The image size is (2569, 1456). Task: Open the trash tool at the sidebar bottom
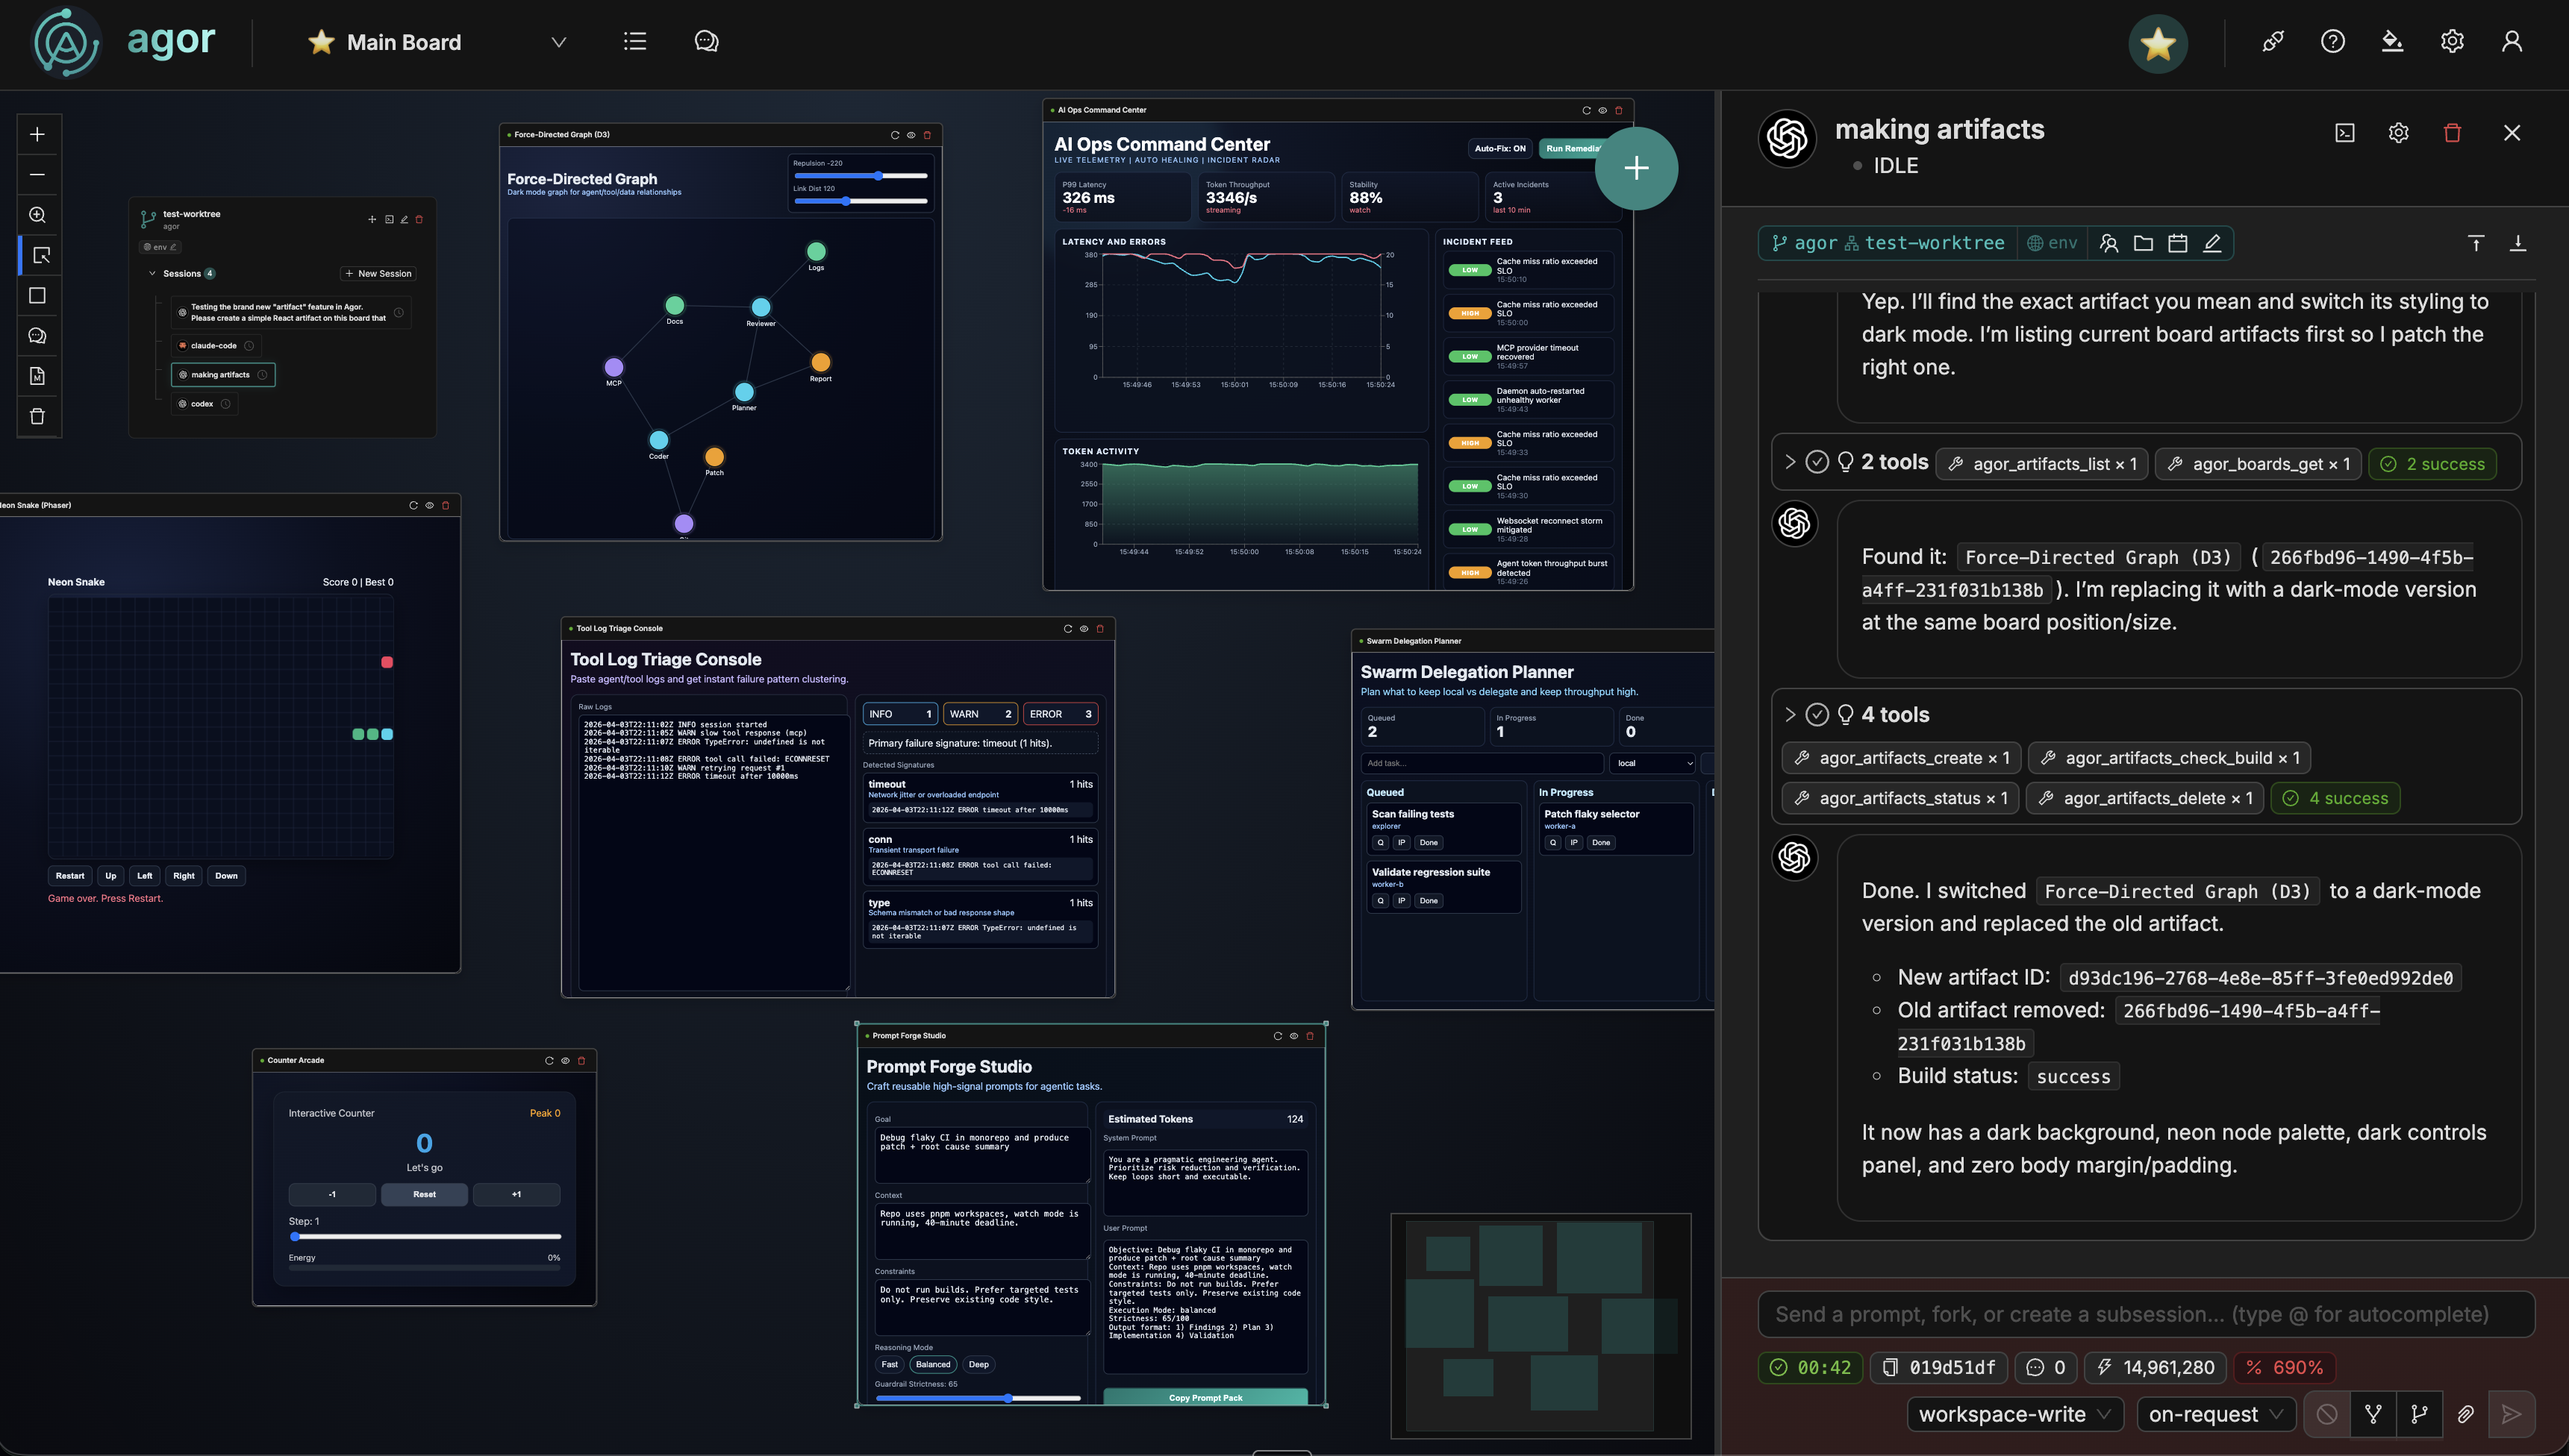click(37, 416)
